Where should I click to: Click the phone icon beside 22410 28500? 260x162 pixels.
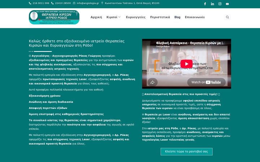52,3
